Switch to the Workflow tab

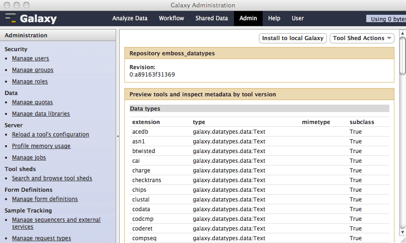(x=171, y=18)
